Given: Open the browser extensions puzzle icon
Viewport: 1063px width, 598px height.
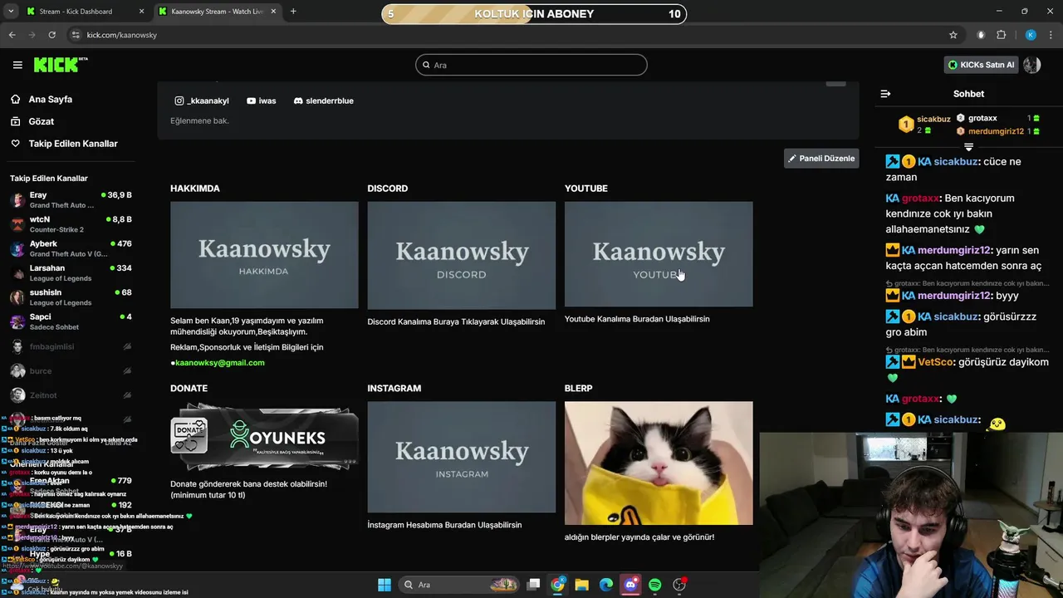Looking at the screenshot, I should click(1001, 35).
